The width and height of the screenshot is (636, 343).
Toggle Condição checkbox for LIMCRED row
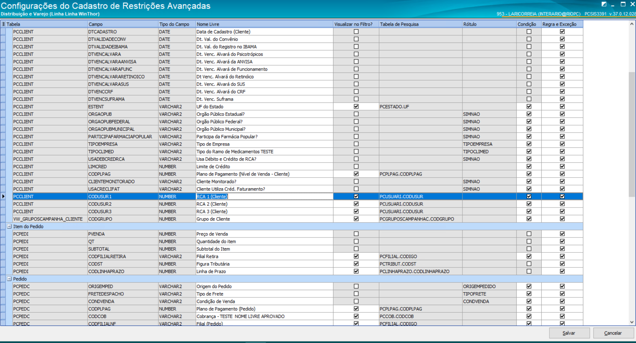click(529, 167)
